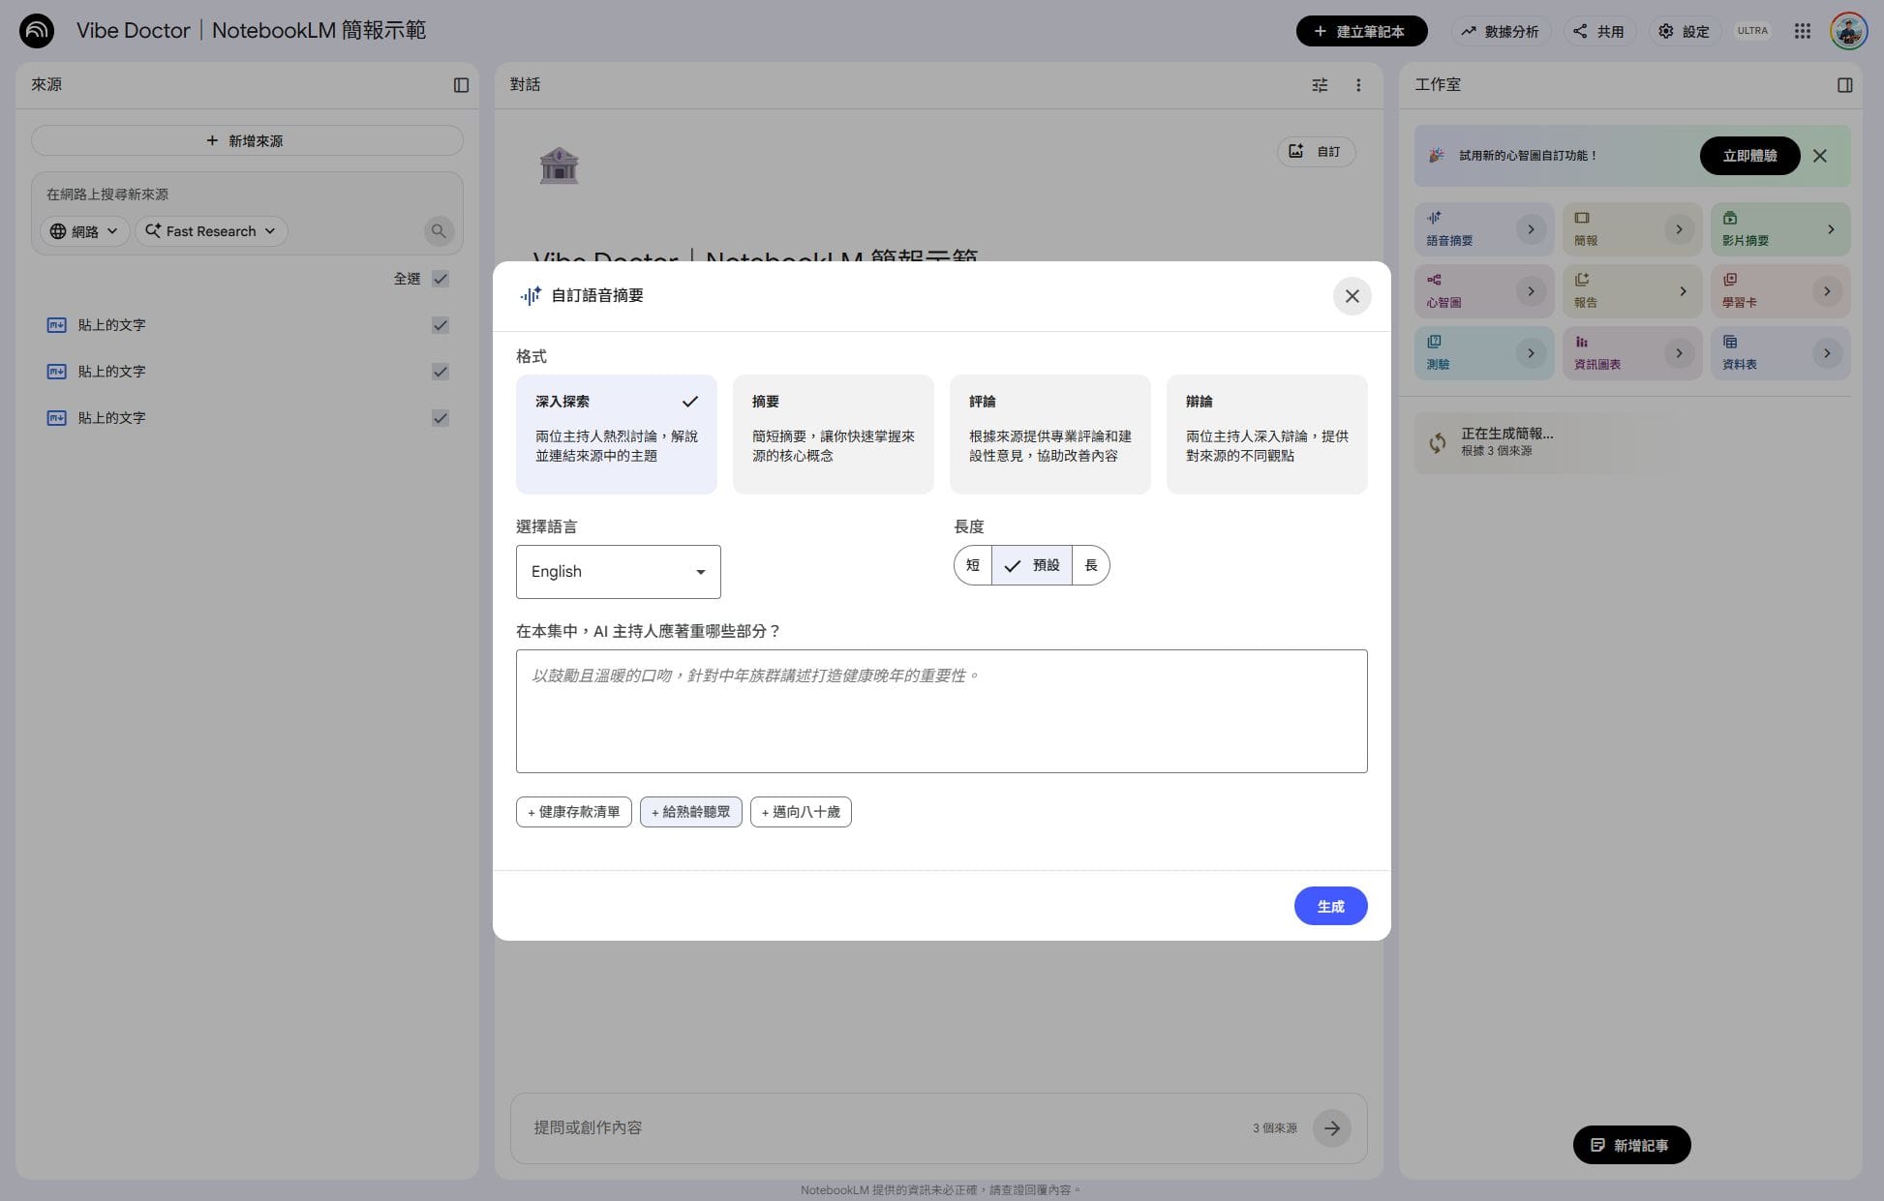Add the 給熟齡聽眾 suggestion chip
This screenshot has width=1884, height=1201.
pyautogui.click(x=691, y=812)
